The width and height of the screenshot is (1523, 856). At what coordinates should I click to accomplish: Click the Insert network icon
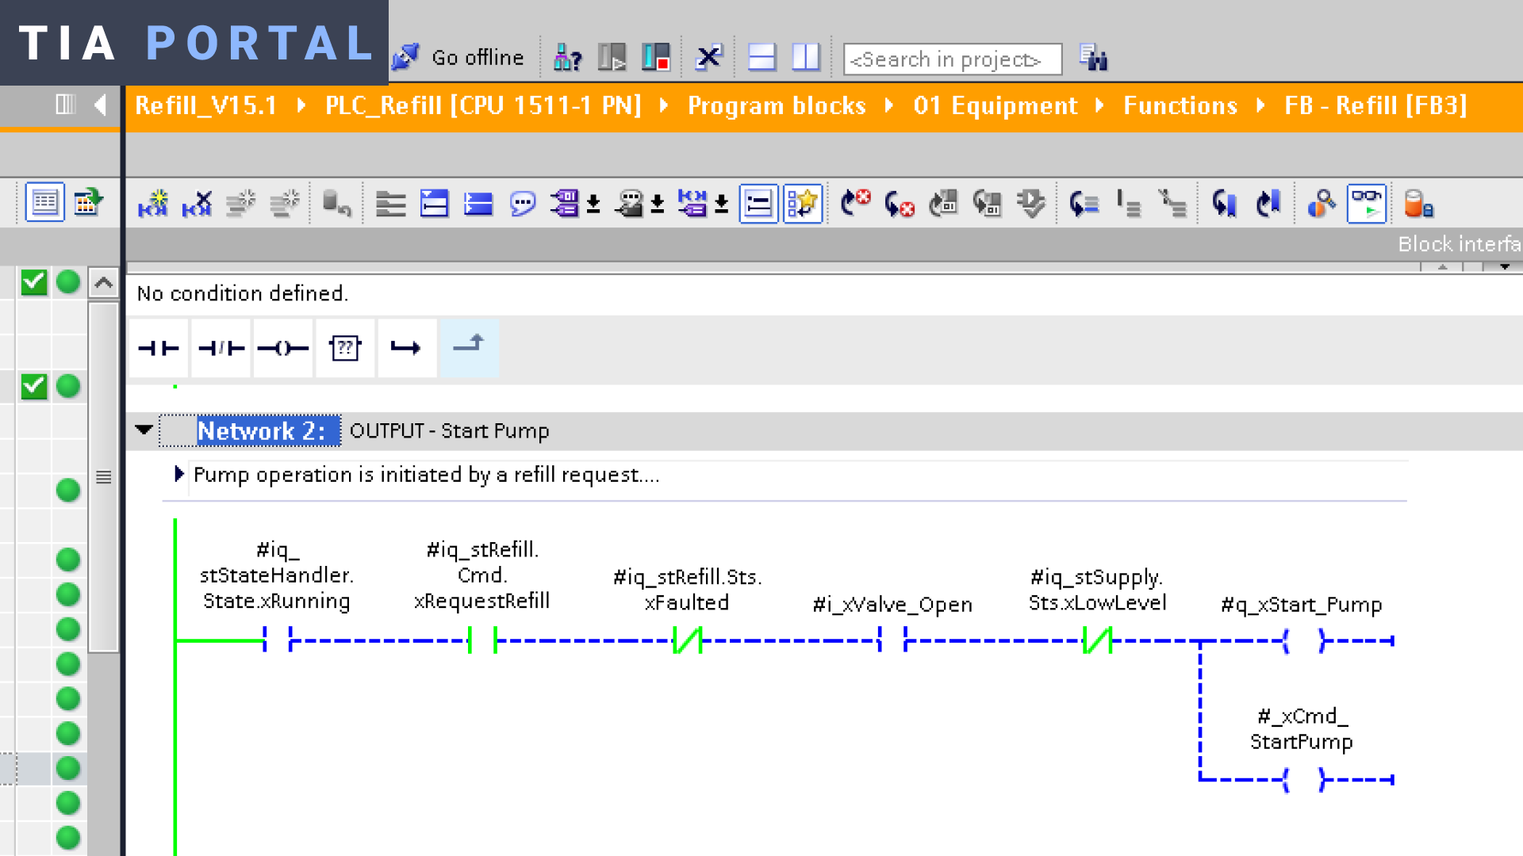click(x=153, y=204)
